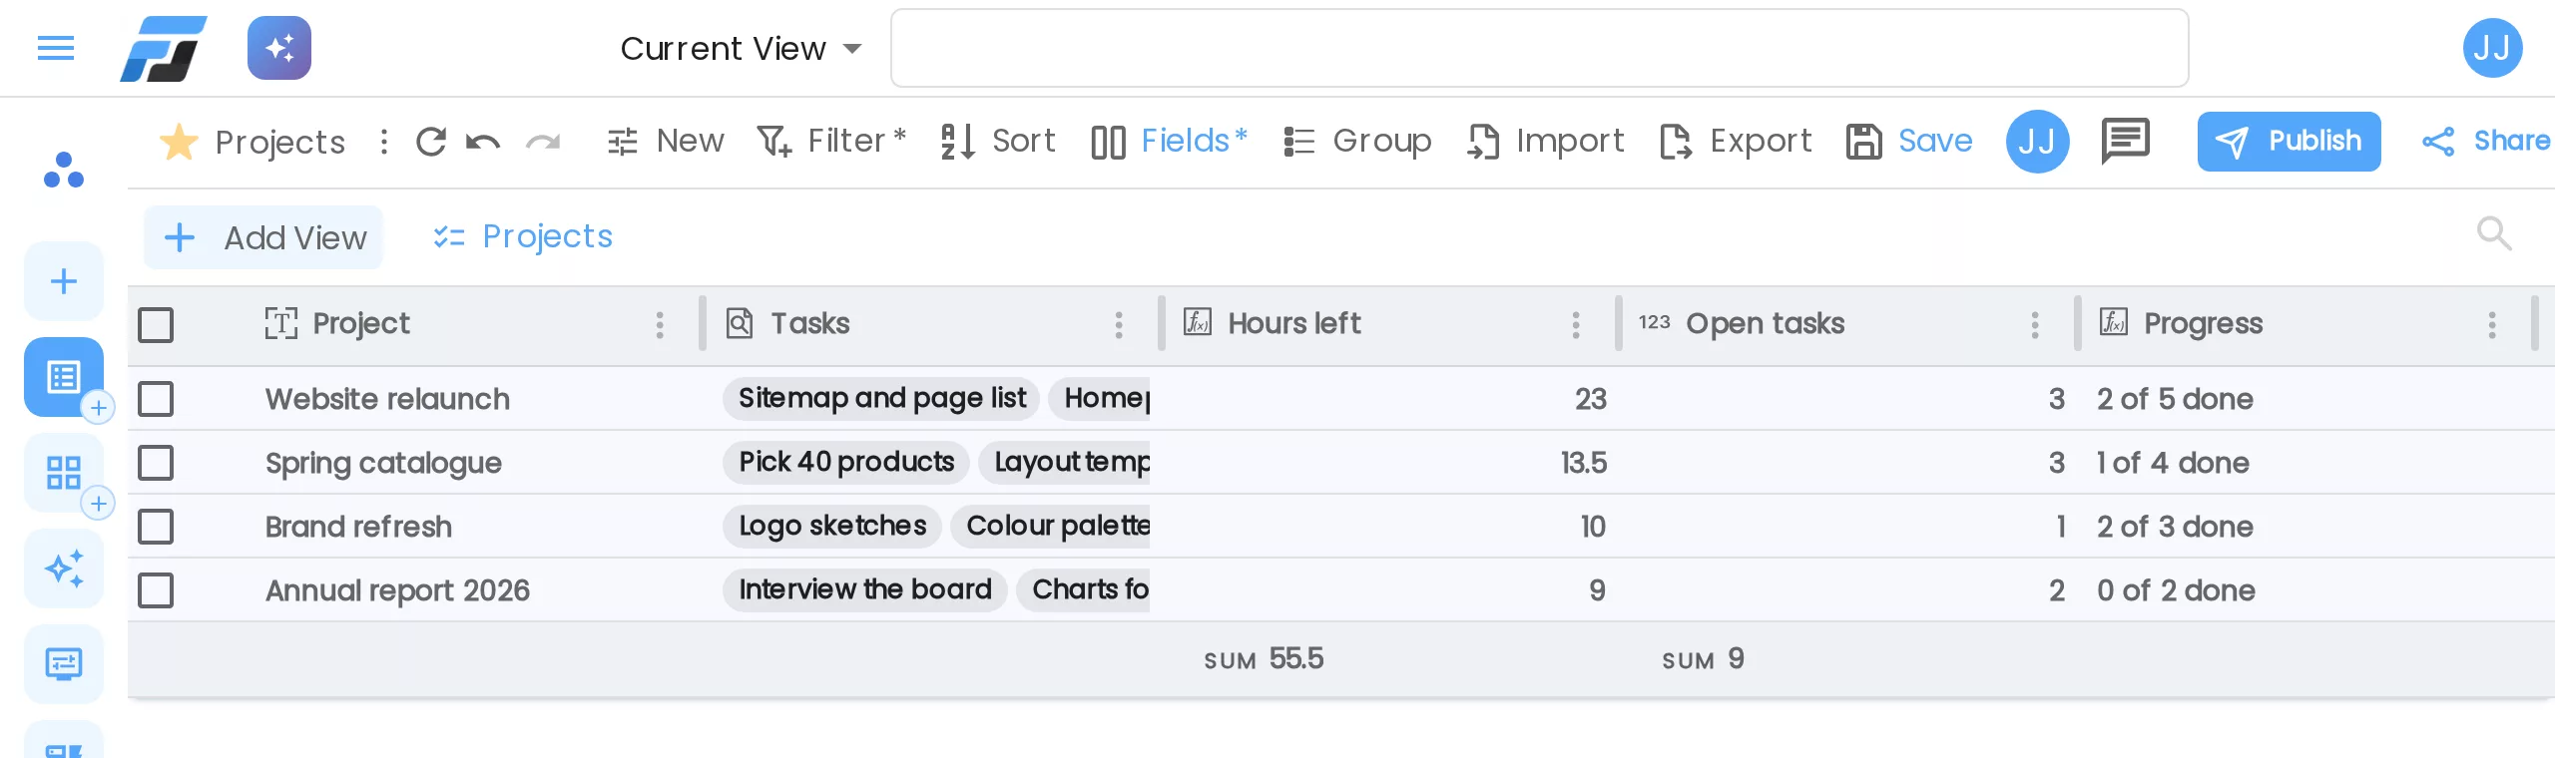Image resolution: width=2555 pixels, height=758 pixels.
Task: Check the Annual report 2026 row
Action: pos(156,590)
